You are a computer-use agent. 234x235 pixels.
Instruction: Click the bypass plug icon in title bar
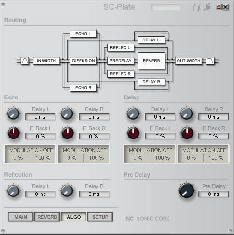point(206,7)
